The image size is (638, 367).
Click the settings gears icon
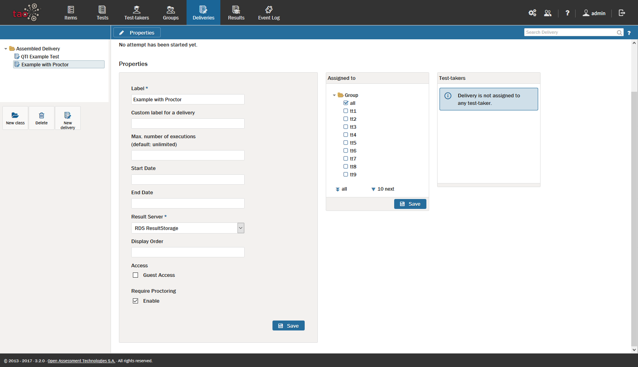coord(532,13)
